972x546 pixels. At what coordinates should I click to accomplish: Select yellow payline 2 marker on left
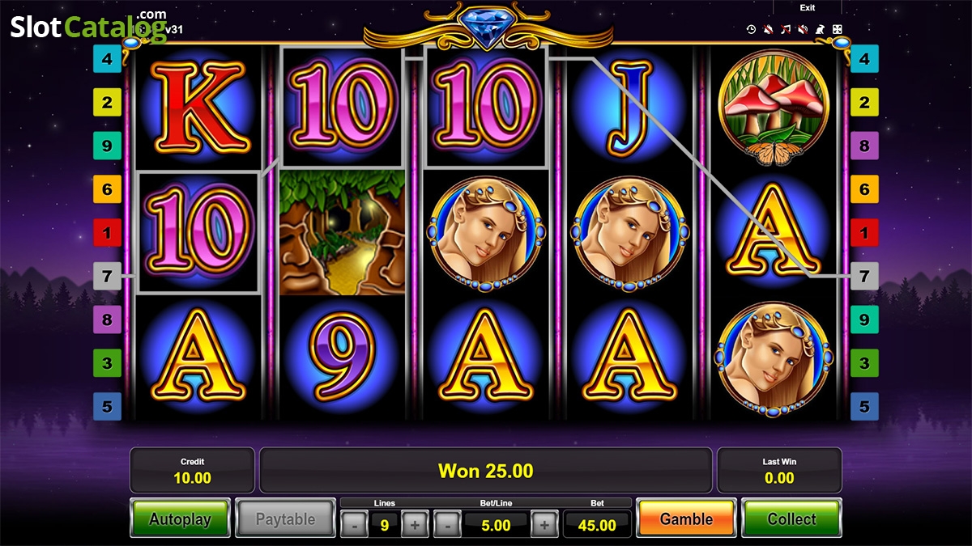coord(107,103)
